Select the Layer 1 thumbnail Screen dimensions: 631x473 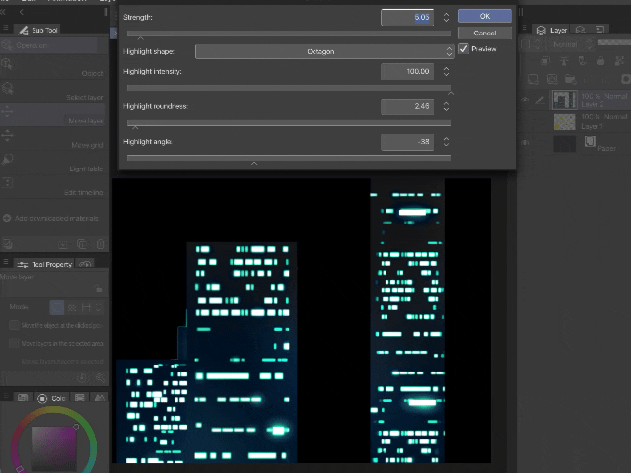point(563,121)
